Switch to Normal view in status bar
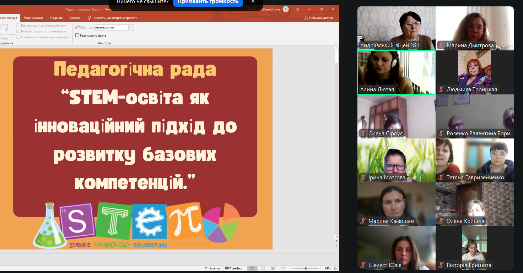523x273 pixels. point(253,268)
